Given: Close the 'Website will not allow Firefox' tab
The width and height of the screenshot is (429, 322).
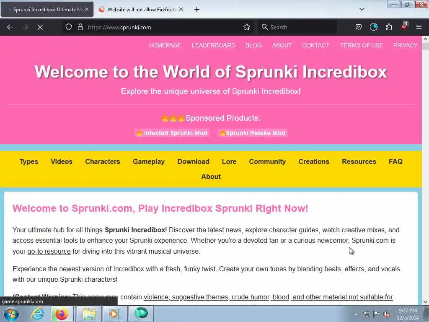Looking at the screenshot, I should [x=181, y=9].
